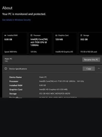The height and width of the screenshot is (137, 102).
Task: Click the Rename this PC button
Action: [x=91, y=60]
